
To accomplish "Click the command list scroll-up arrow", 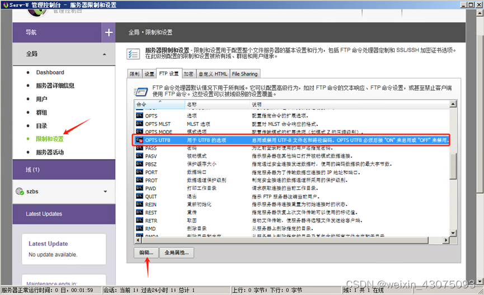I will click(453, 104).
